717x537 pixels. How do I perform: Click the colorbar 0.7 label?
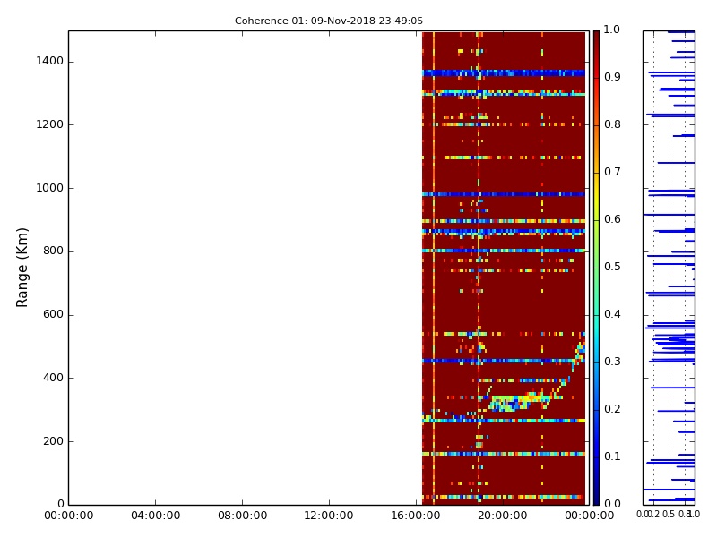click(612, 172)
